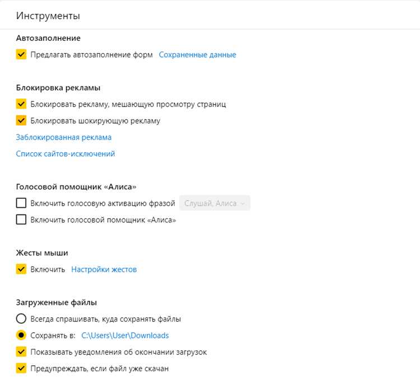420x382 pixels.
Task: Disable mouse gestures Включить checkbox
Action: [x=21, y=269]
